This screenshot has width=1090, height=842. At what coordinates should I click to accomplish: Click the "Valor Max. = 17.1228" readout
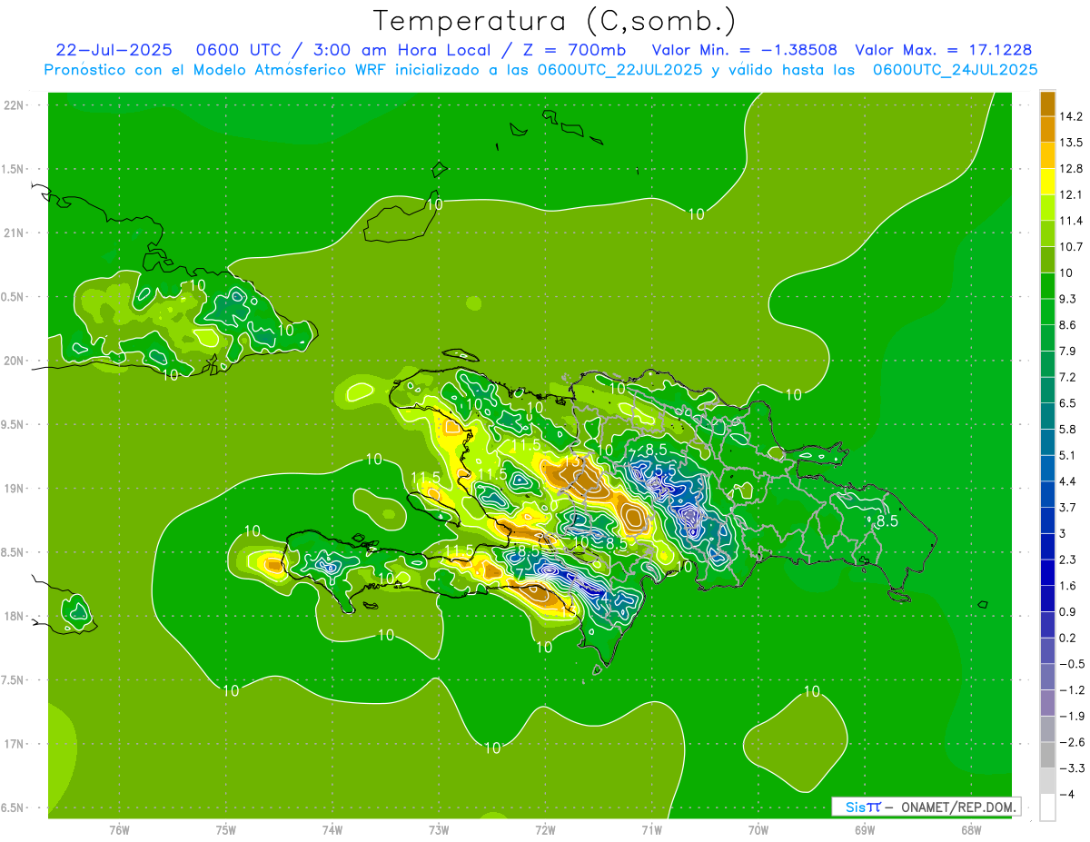[944, 50]
